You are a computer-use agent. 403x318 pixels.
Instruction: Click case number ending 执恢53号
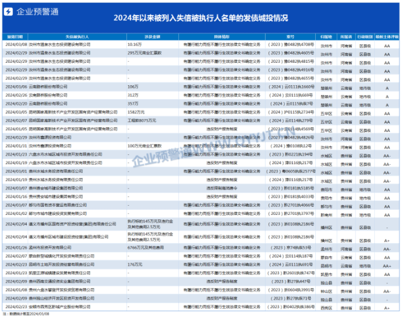[290, 248]
